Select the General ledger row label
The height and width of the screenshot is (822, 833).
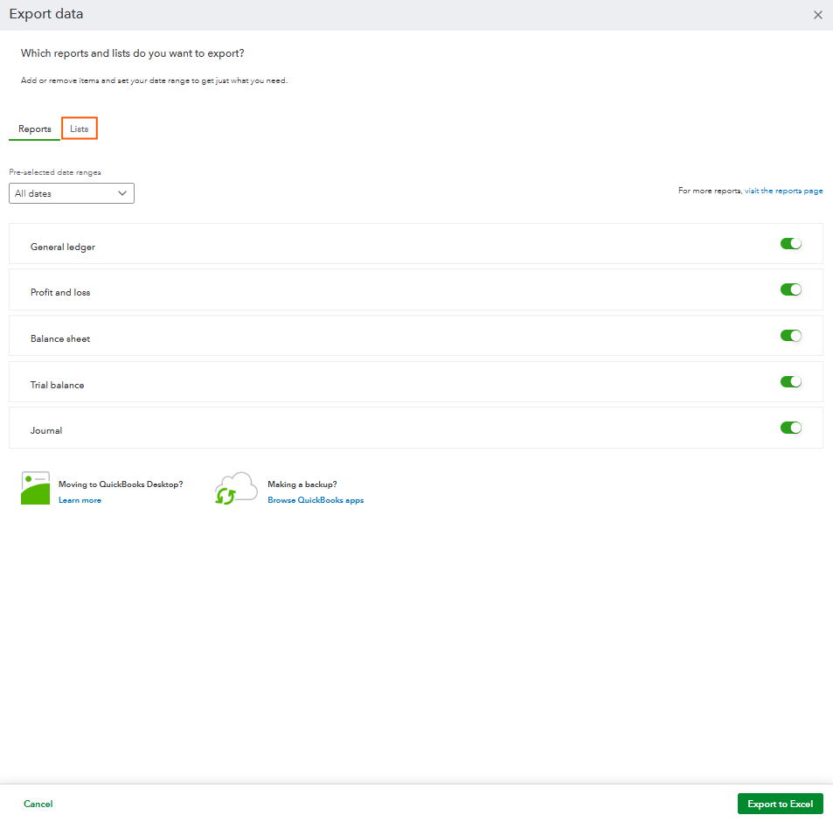63,247
